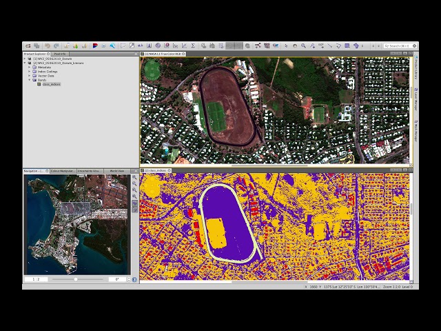Click Zoom In in Navigation panel
441x331 pixels.
pos(134,178)
